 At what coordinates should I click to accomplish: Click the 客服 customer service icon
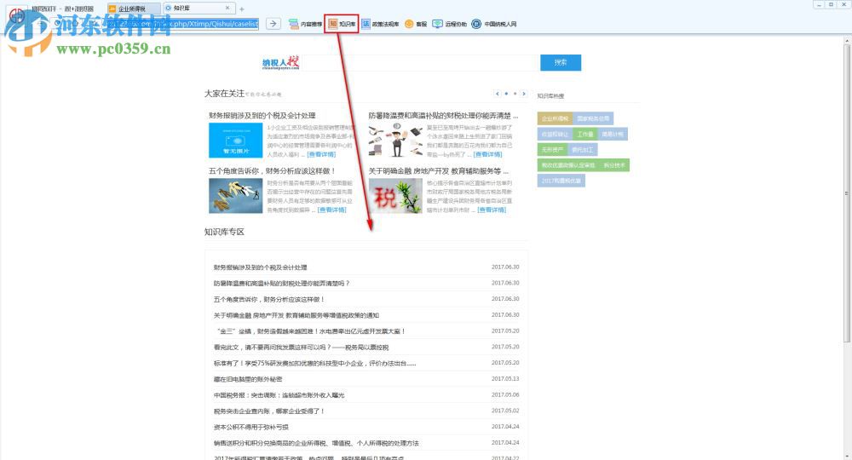click(416, 24)
